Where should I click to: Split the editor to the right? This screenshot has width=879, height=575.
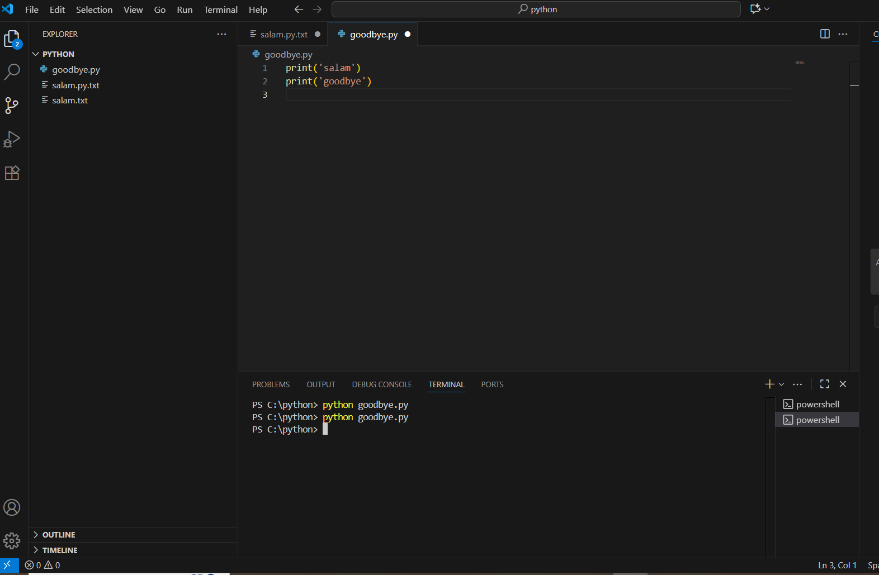coord(825,34)
